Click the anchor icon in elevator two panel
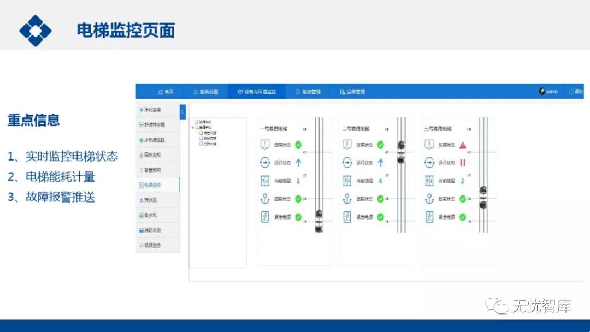590x332 pixels. (347, 199)
